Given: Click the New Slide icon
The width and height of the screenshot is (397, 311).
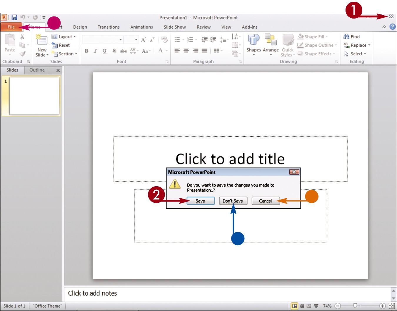Looking at the screenshot, I should 41,40.
